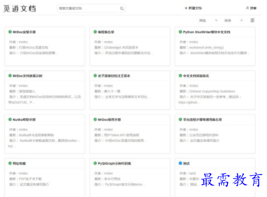Open the Nuitka帮助手册 title
Image resolution: width=267 pixels, height=197 pixels.
pos(24,120)
